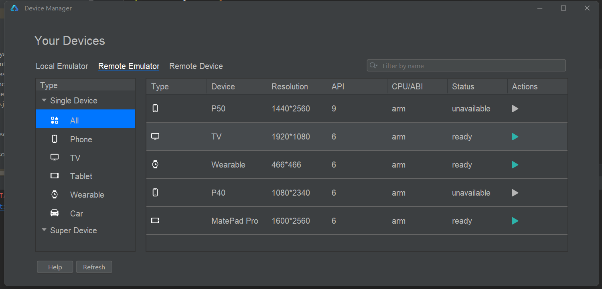Click the ready status of TV row
The width and height of the screenshot is (602, 289).
462,137
